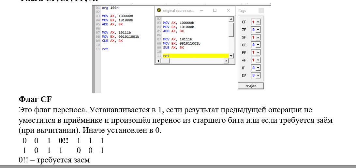Click the source window vertical scroll-up arrow

[x=231, y=19]
